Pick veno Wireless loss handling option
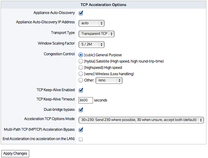 pos(81,74)
